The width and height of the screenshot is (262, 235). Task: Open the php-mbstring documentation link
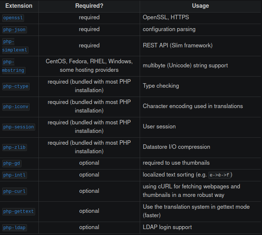tap(13, 66)
